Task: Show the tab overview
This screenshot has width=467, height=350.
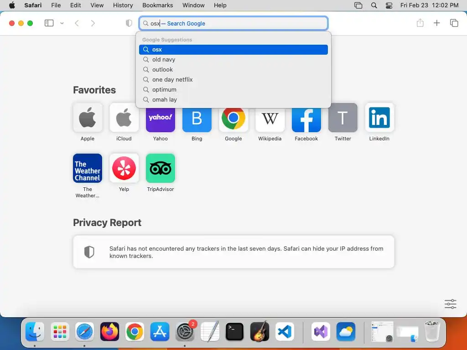Action: point(454,23)
